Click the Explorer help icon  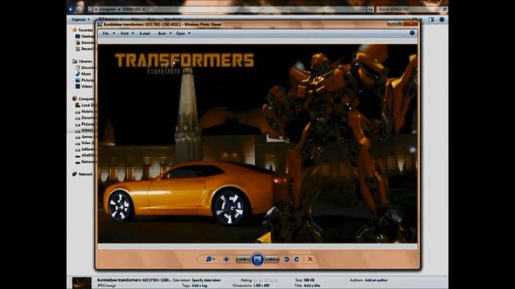pyautogui.click(x=442, y=19)
